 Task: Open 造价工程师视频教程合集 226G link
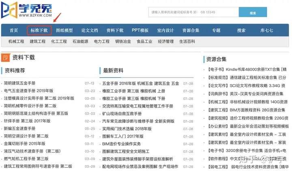click(248, 118)
